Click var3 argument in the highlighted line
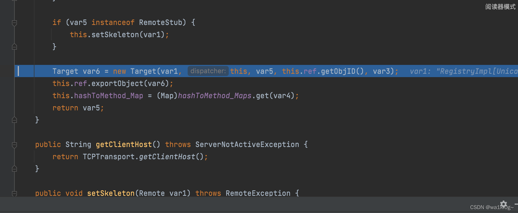 pyautogui.click(x=381, y=71)
